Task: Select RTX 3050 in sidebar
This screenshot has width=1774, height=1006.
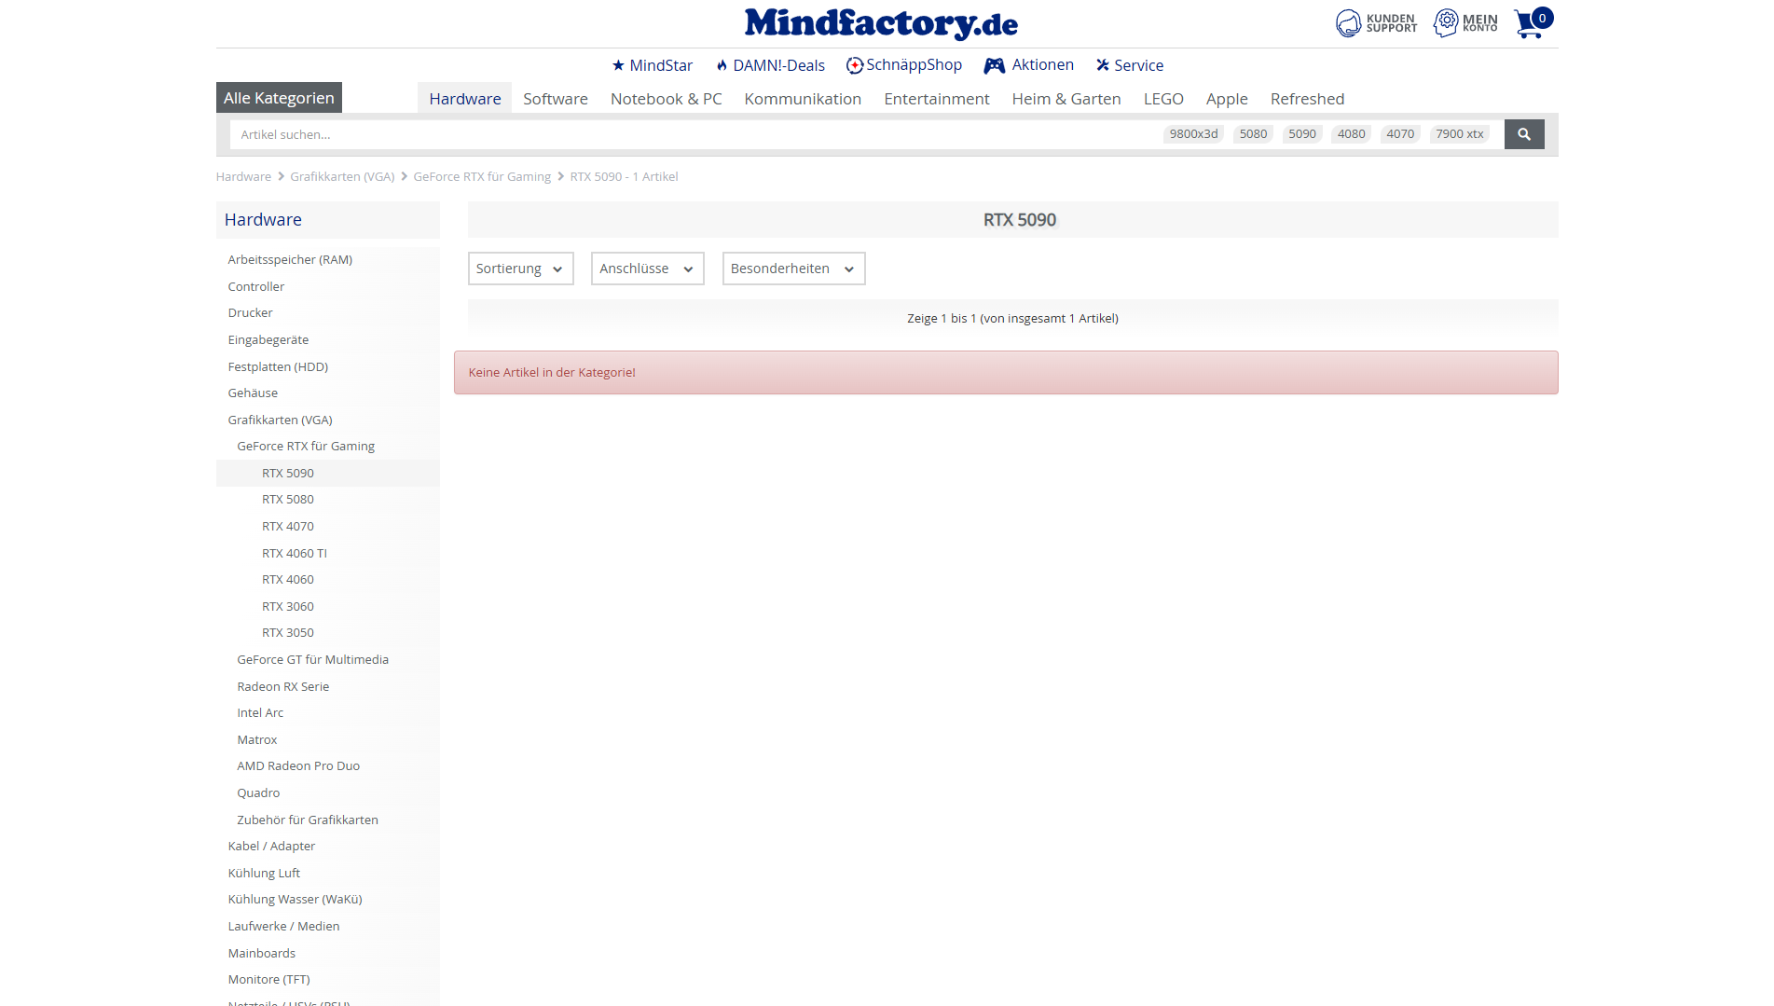Action: [287, 633]
